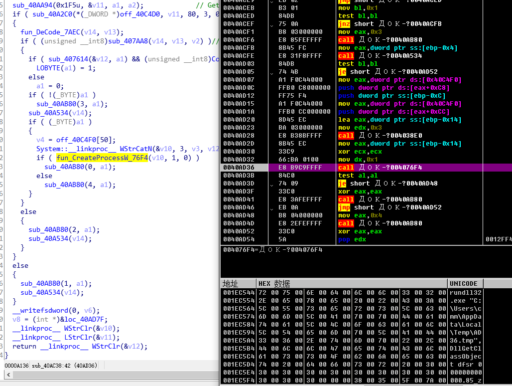
Task: Click the __writefsdword(0, v6) statement
Action: coord(56,311)
